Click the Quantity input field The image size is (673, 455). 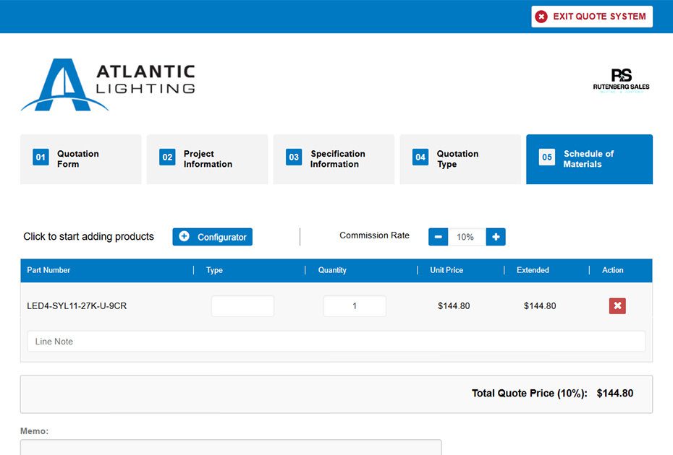point(355,306)
